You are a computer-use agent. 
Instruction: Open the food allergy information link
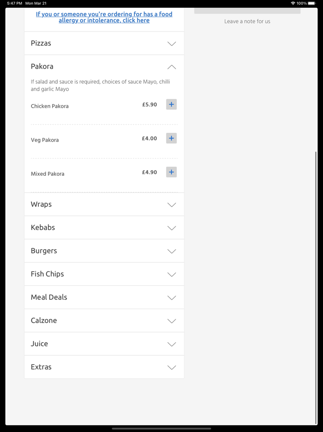(x=104, y=17)
